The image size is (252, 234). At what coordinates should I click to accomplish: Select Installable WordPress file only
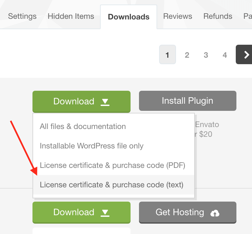[92, 146]
